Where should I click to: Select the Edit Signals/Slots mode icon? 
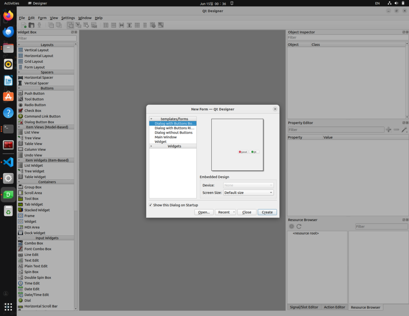click(78, 25)
